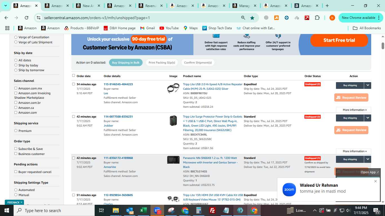Dismiss the Zoom notification with X
Viewport: 385px width, 216px height.
pyautogui.click(x=375, y=181)
